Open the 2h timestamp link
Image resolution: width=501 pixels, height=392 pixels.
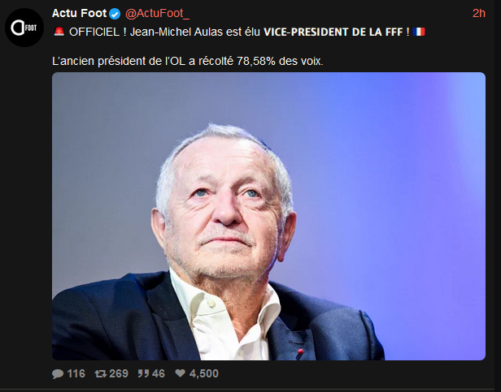click(x=479, y=14)
